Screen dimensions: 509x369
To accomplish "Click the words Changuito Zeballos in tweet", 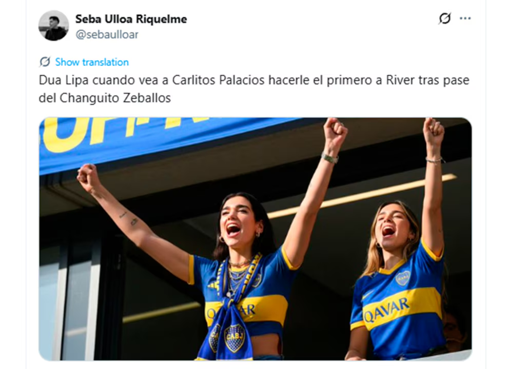I will [x=115, y=98].
